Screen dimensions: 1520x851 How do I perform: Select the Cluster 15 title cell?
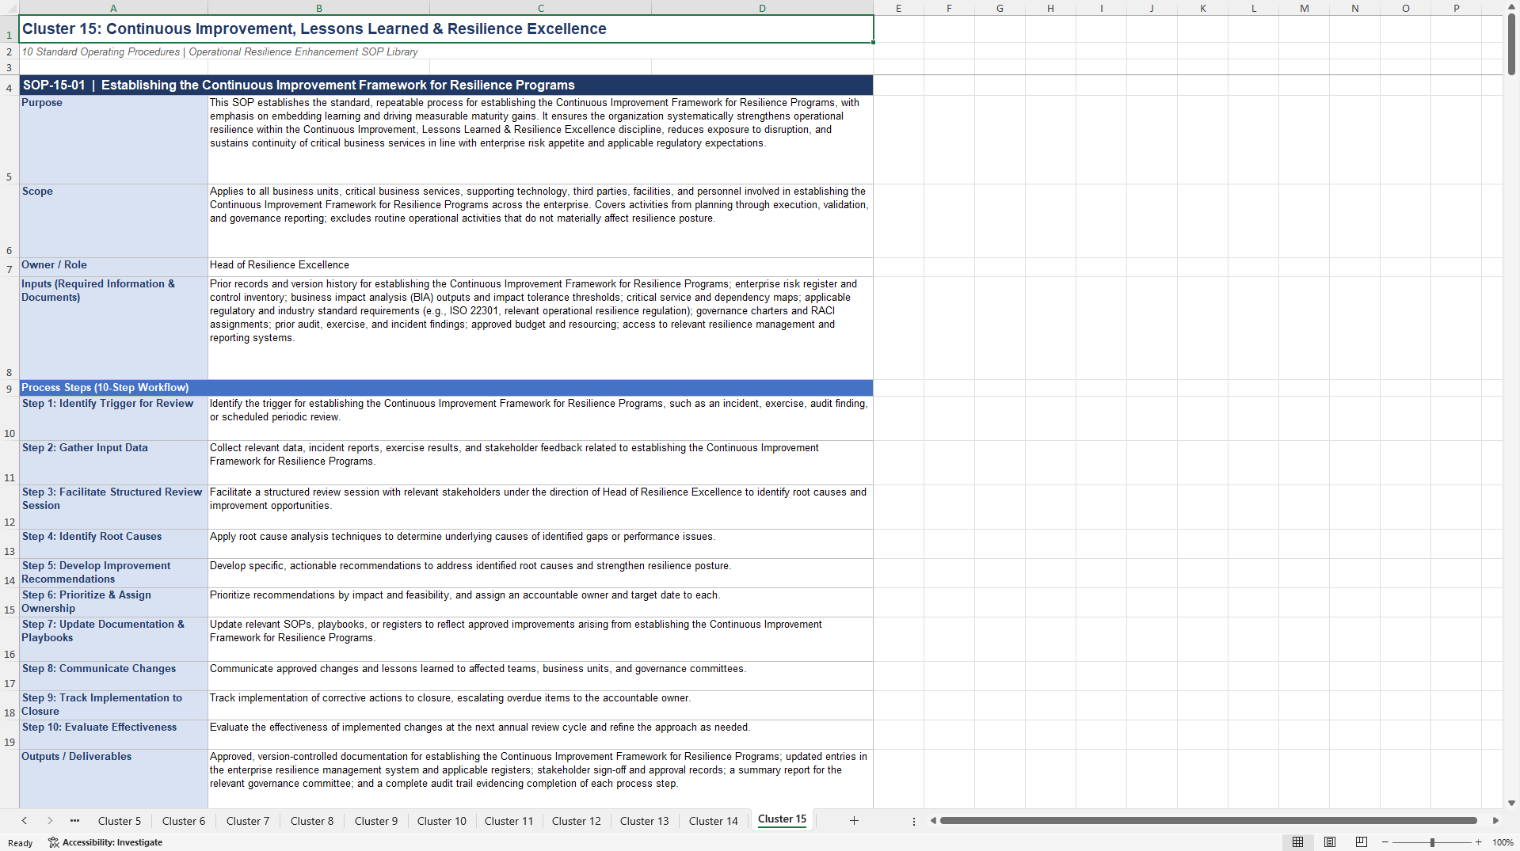446,28
